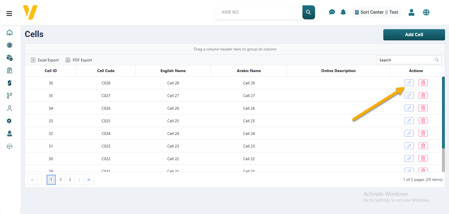
Task: Edit the Cell 28 row
Action: [409, 83]
